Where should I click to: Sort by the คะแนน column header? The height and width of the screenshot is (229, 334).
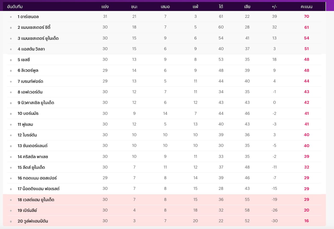[x=306, y=7]
